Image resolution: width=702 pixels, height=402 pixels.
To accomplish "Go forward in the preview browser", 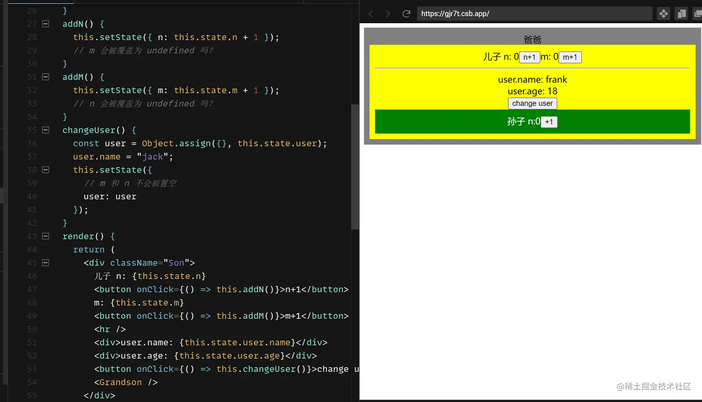I will 388,14.
